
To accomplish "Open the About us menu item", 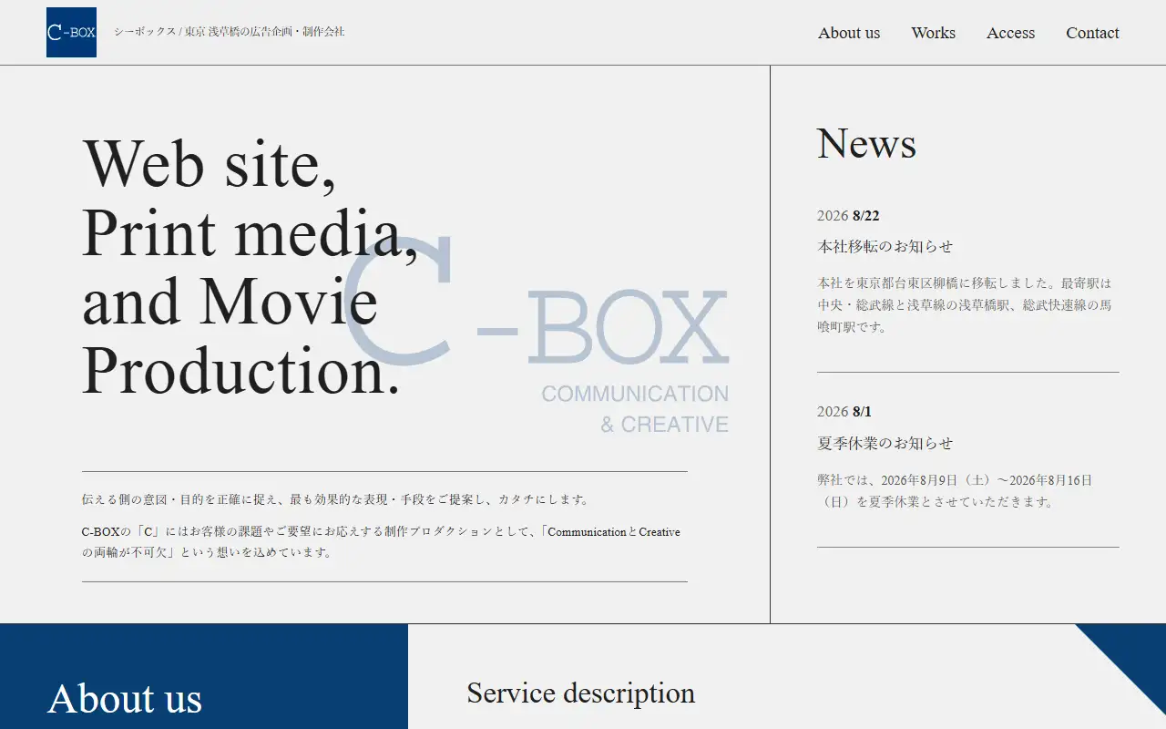I will point(849,33).
